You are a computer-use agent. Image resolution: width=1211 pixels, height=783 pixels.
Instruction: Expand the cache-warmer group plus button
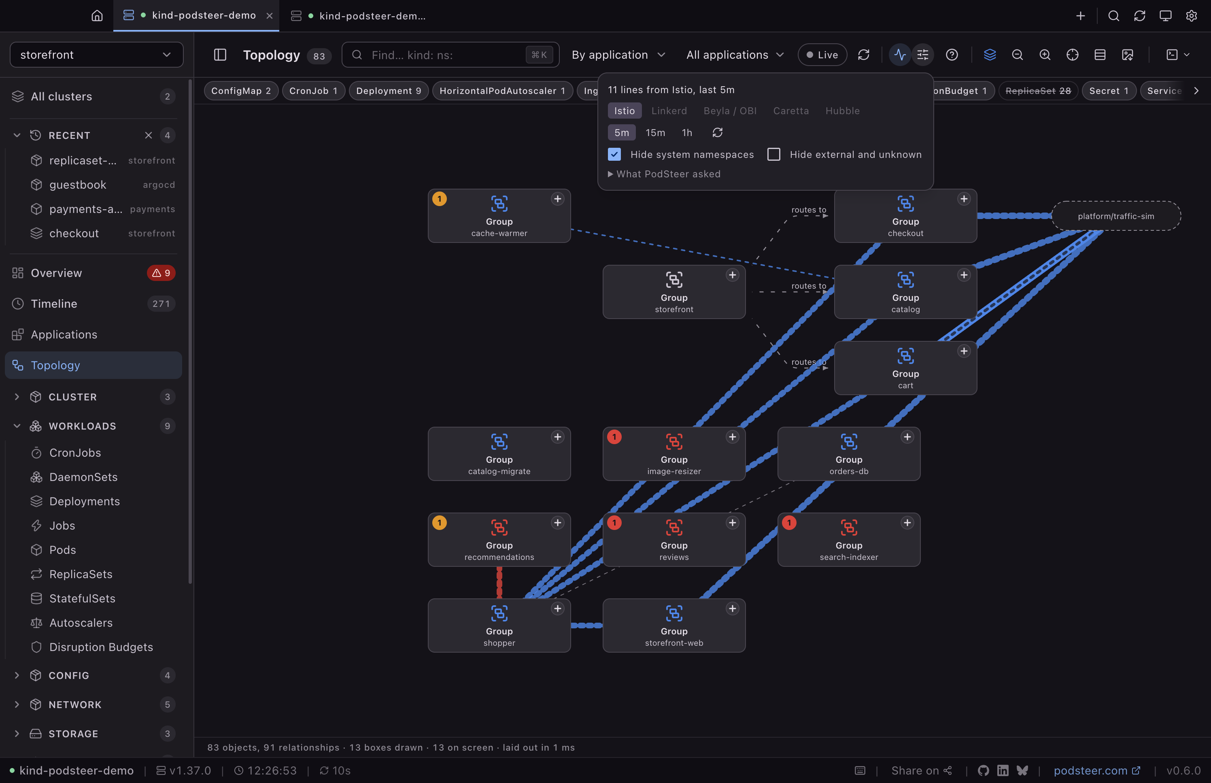tap(557, 199)
